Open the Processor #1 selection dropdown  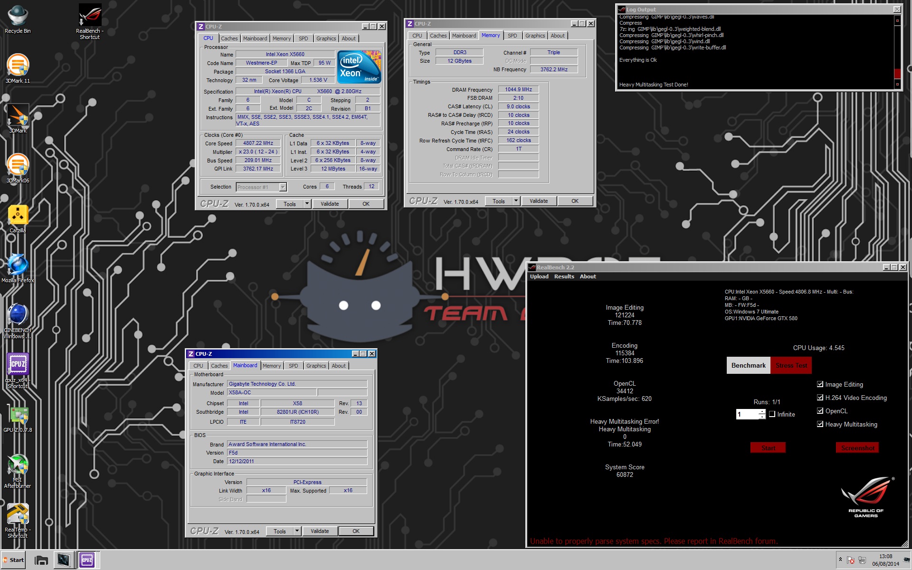261,187
